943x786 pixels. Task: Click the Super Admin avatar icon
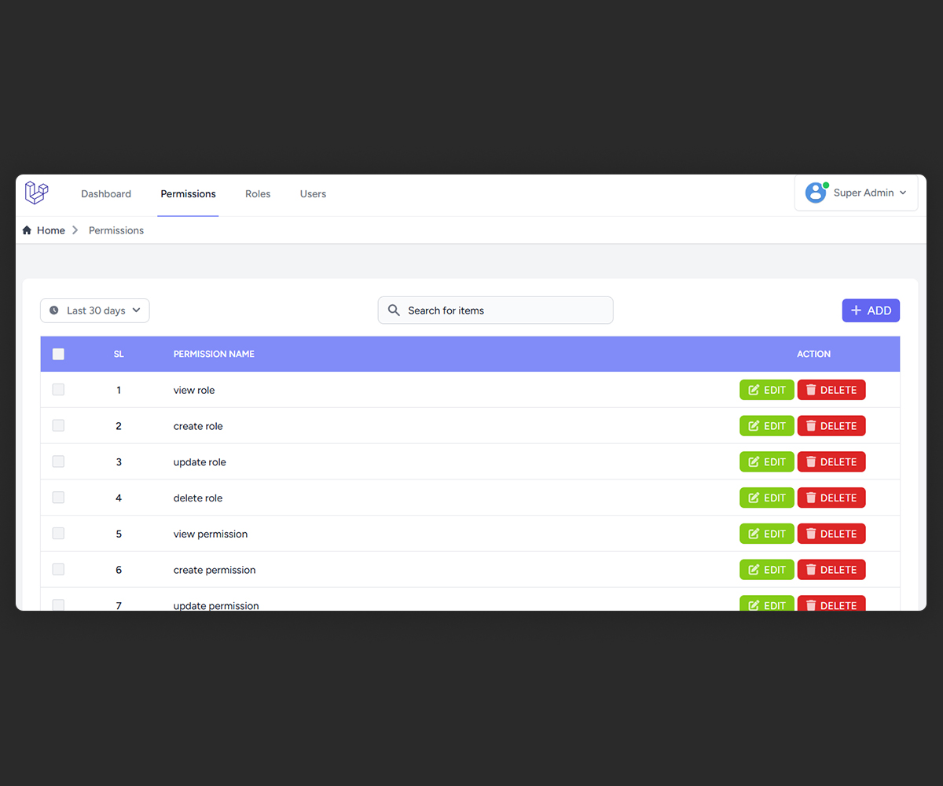816,193
